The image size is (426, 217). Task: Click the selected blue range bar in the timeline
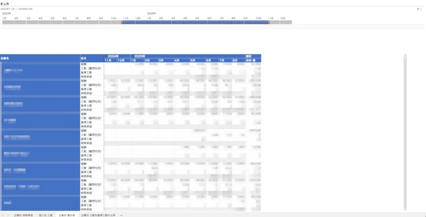click(x=196, y=22)
